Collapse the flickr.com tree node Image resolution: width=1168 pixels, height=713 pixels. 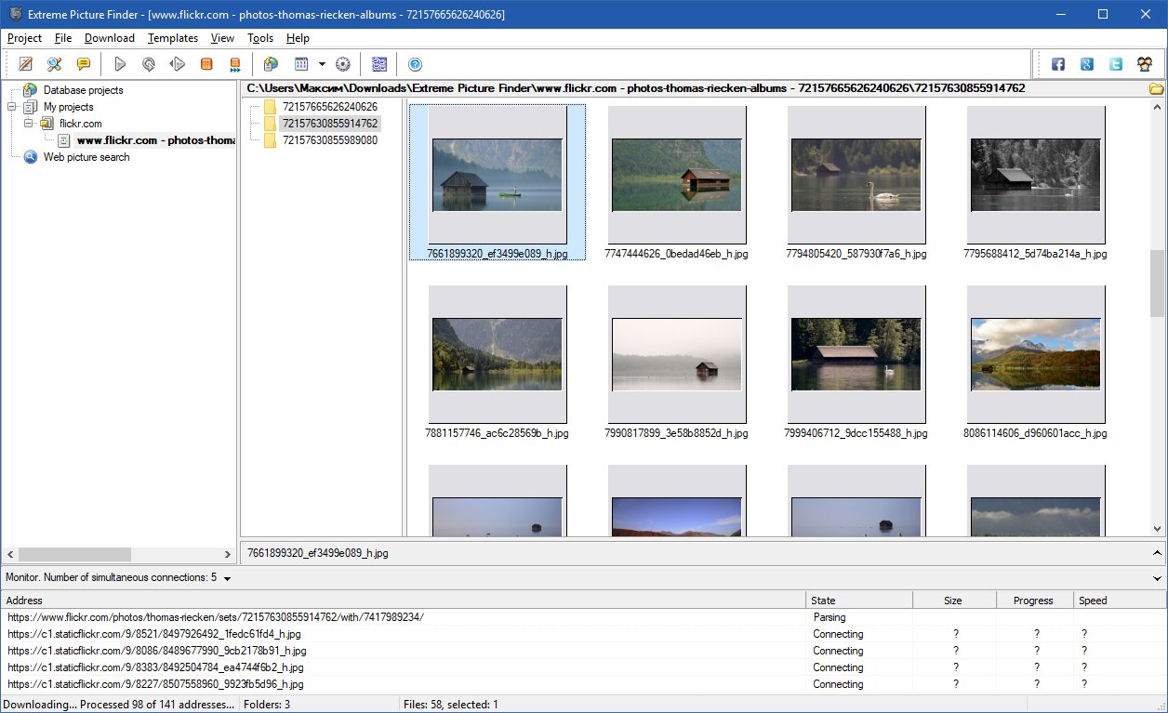click(28, 124)
